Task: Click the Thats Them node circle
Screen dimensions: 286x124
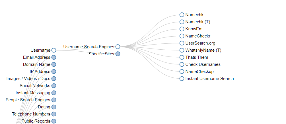Action: [182, 57]
